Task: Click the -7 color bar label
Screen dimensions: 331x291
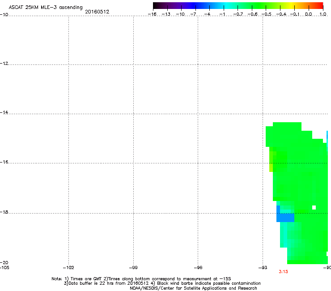Action: [193, 14]
